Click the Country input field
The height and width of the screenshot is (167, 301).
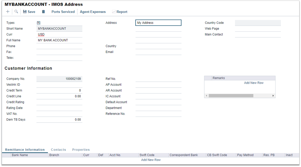[158, 46]
